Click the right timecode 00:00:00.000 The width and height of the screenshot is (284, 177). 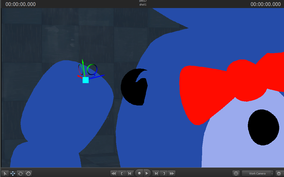tap(265, 4)
